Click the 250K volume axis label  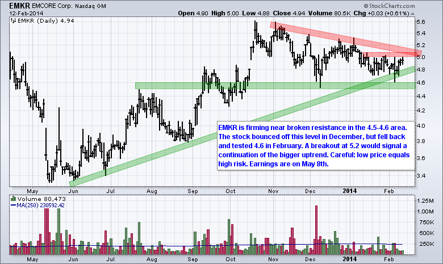tap(425, 244)
